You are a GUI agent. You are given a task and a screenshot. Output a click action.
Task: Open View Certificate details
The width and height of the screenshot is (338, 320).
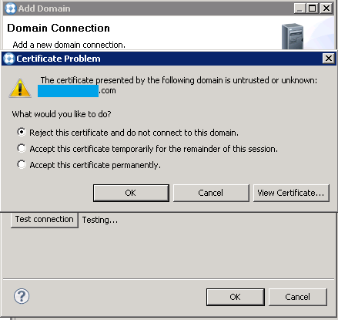click(x=291, y=193)
